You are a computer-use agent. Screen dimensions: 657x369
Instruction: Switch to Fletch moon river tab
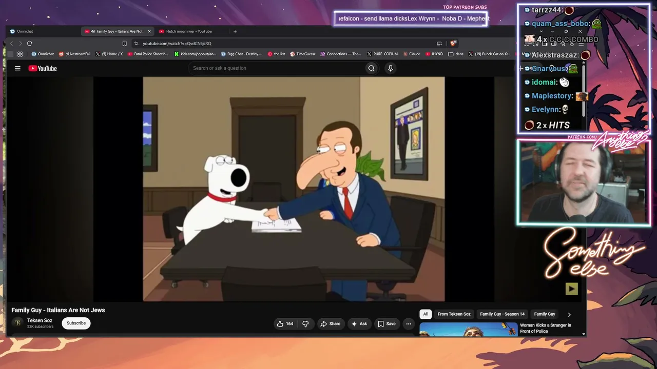(x=188, y=31)
